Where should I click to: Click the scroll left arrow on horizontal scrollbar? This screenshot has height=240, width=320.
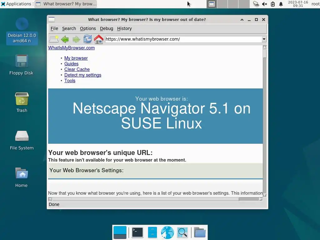pyautogui.click(x=50, y=199)
